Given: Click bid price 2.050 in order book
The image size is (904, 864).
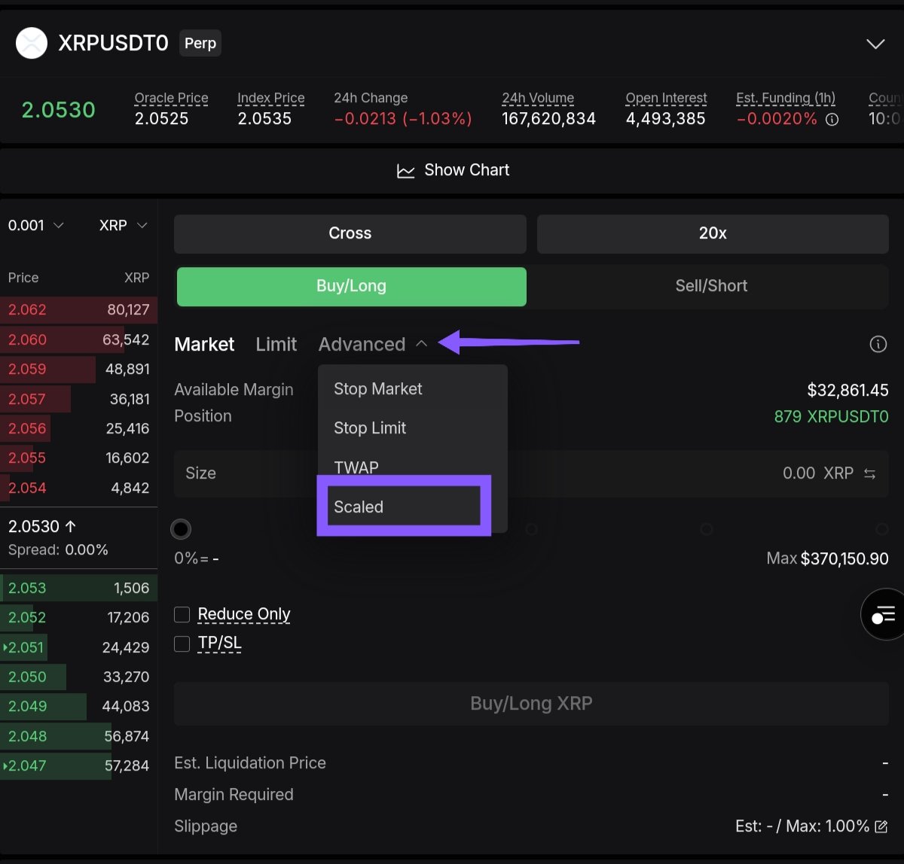Looking at the screenshot, I should point(27,677).
